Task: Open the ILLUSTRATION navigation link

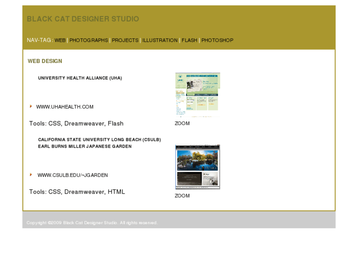Action: [x=160, y=40]
